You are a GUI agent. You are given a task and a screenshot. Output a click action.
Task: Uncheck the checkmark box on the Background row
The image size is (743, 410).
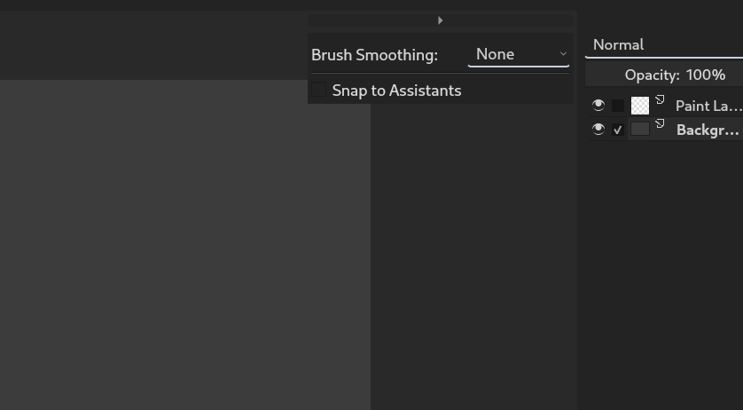coord(618,130)
